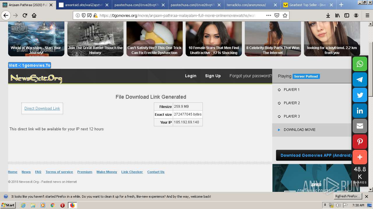Screen dimensions: 373x209
Task: Click the tray volume speaker icon
Action: 338,205
